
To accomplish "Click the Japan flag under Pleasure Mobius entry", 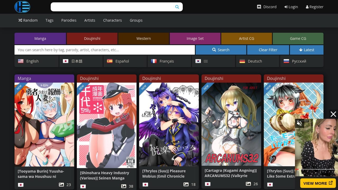I will [x=145, y=184].
